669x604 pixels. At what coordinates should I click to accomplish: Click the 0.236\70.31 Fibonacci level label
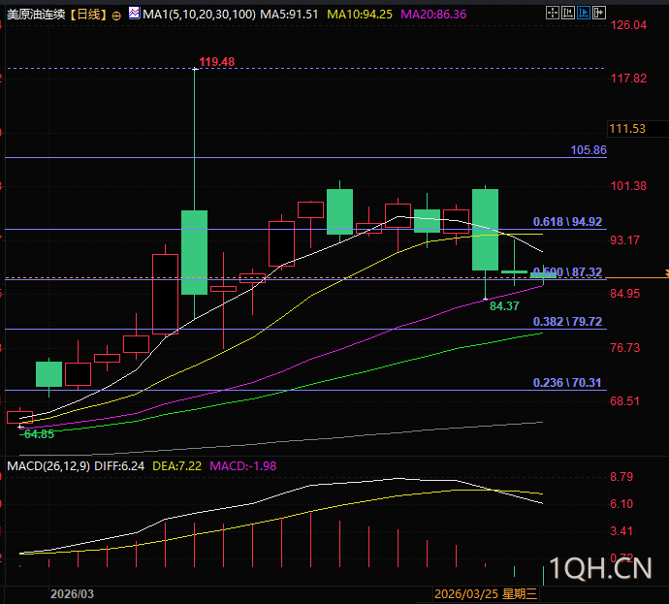coord(567,383)
